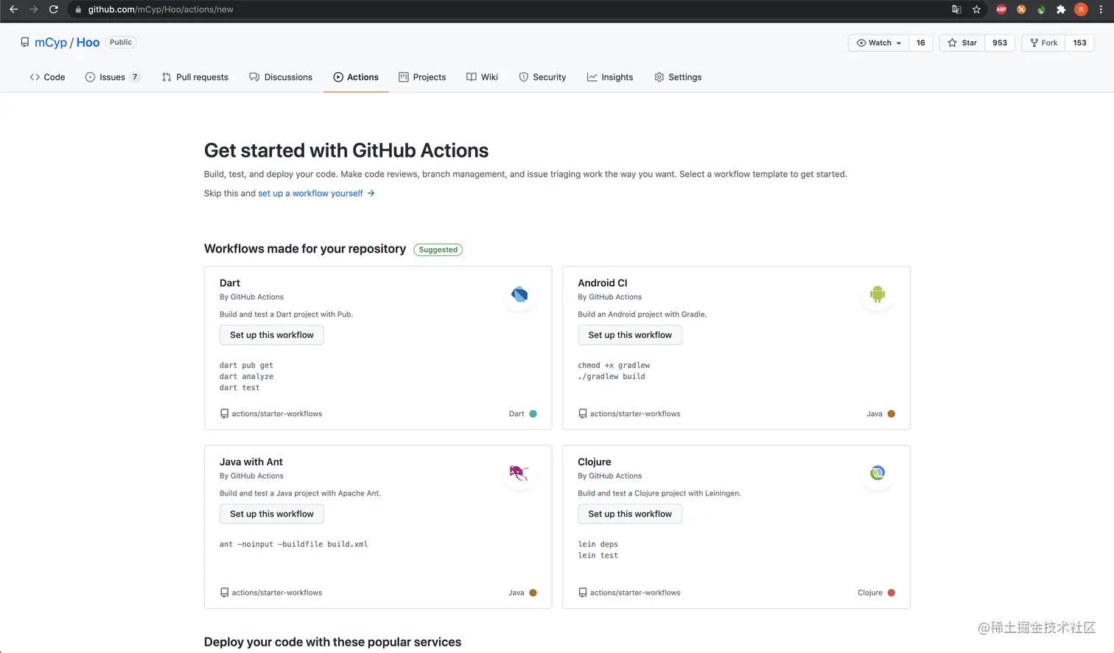Screen dimensions: 1114x653
Task: Star the Hoo repository
Action: coord(962,43)
